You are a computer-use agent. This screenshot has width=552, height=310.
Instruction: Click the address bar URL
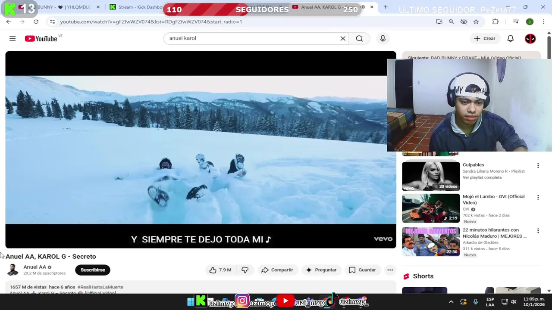[151, 22]
